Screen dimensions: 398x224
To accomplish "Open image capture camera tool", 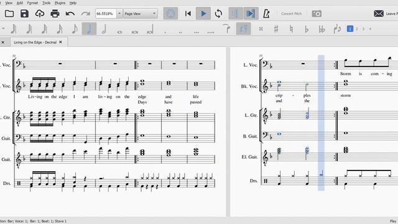I will 317,14.
